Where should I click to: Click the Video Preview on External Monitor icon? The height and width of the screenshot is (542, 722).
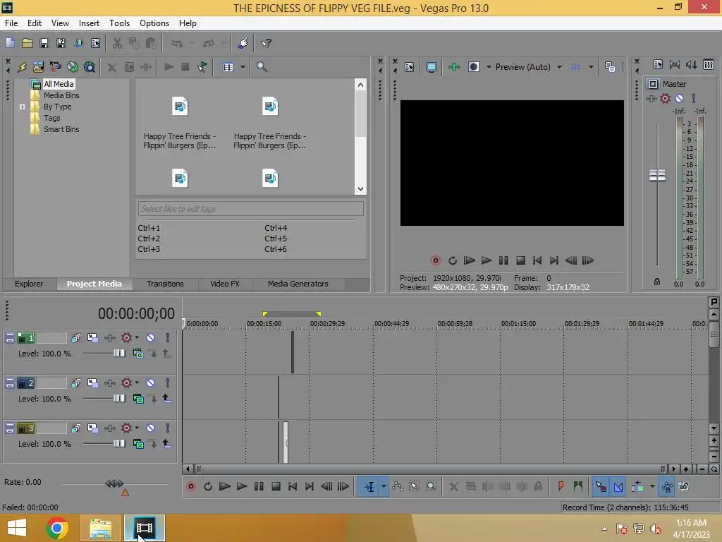[432, 67]
